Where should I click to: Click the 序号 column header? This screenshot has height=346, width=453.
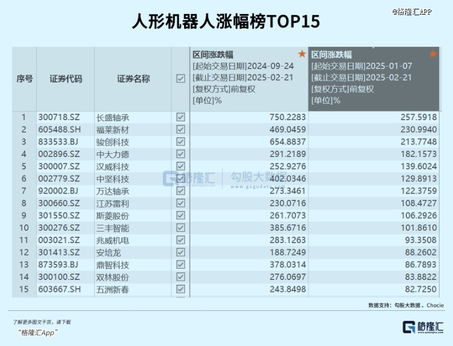(25, 78)
